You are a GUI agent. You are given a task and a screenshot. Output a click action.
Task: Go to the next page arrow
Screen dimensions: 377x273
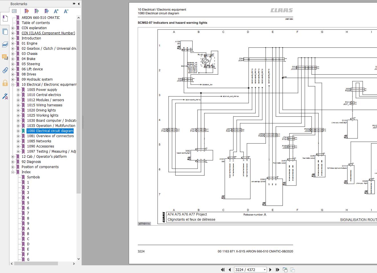271,270
